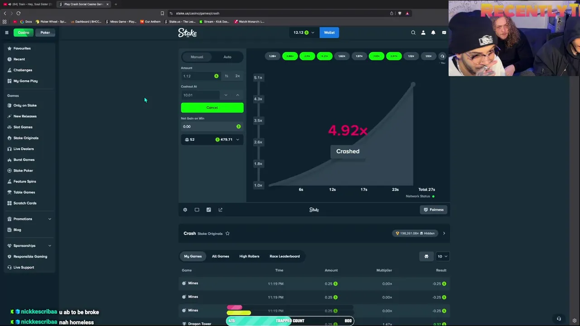Open New Releases category

(x=25, y=116)
